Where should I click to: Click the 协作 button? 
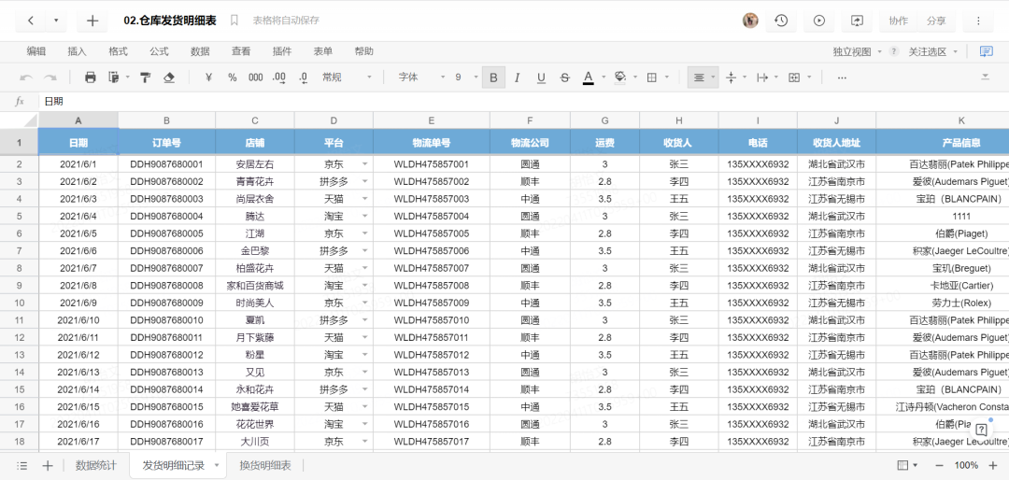(899, 21)
